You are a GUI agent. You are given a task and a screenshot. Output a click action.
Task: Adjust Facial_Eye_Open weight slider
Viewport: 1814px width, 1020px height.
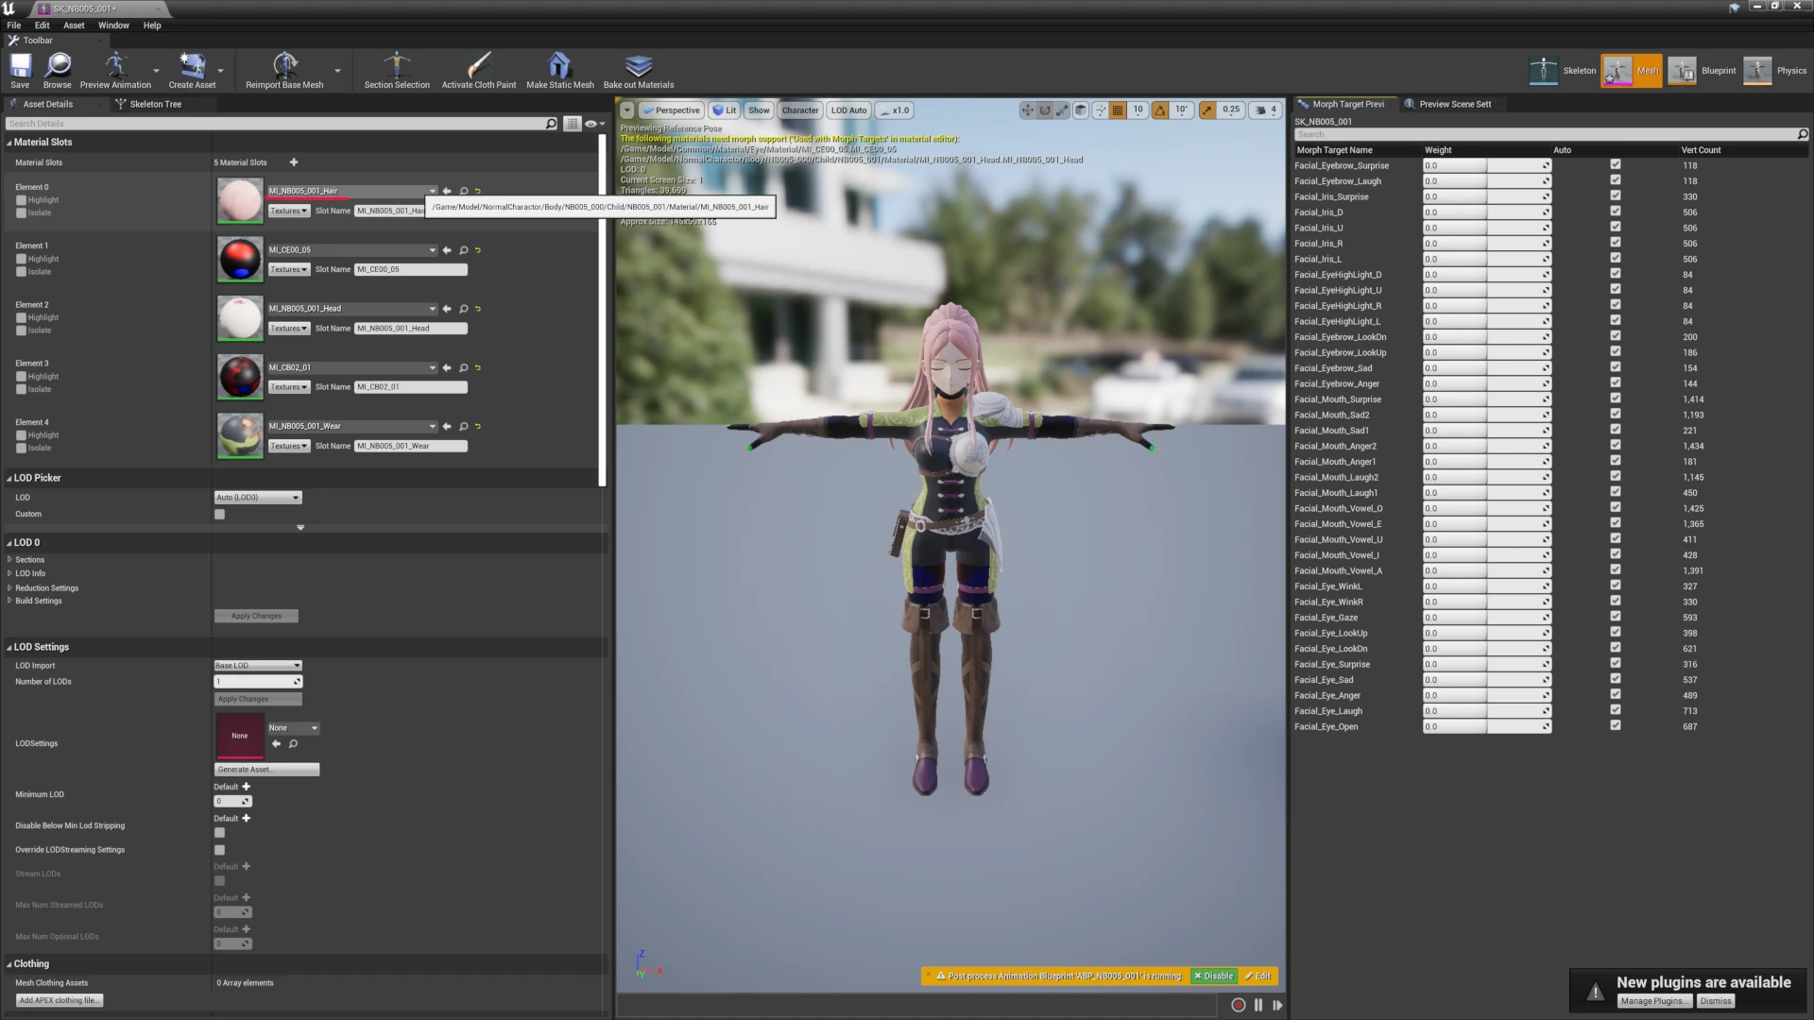pyautogui.click(x=1487, y=727)
